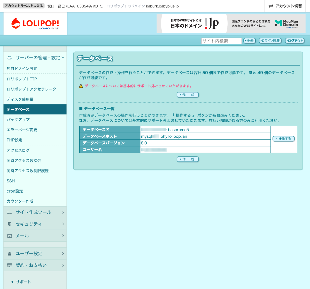Click the user icon beside ユーザー設定
310x289 pixels.
point(10,254)
